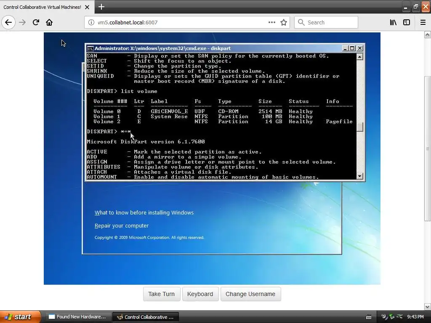This screenshot has width=431, height=323.
Task: Open the hamburger application menu
Action: click(x=423, y=22)
